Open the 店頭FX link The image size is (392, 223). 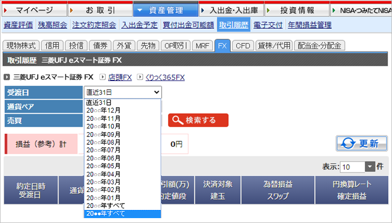[120, 77]
